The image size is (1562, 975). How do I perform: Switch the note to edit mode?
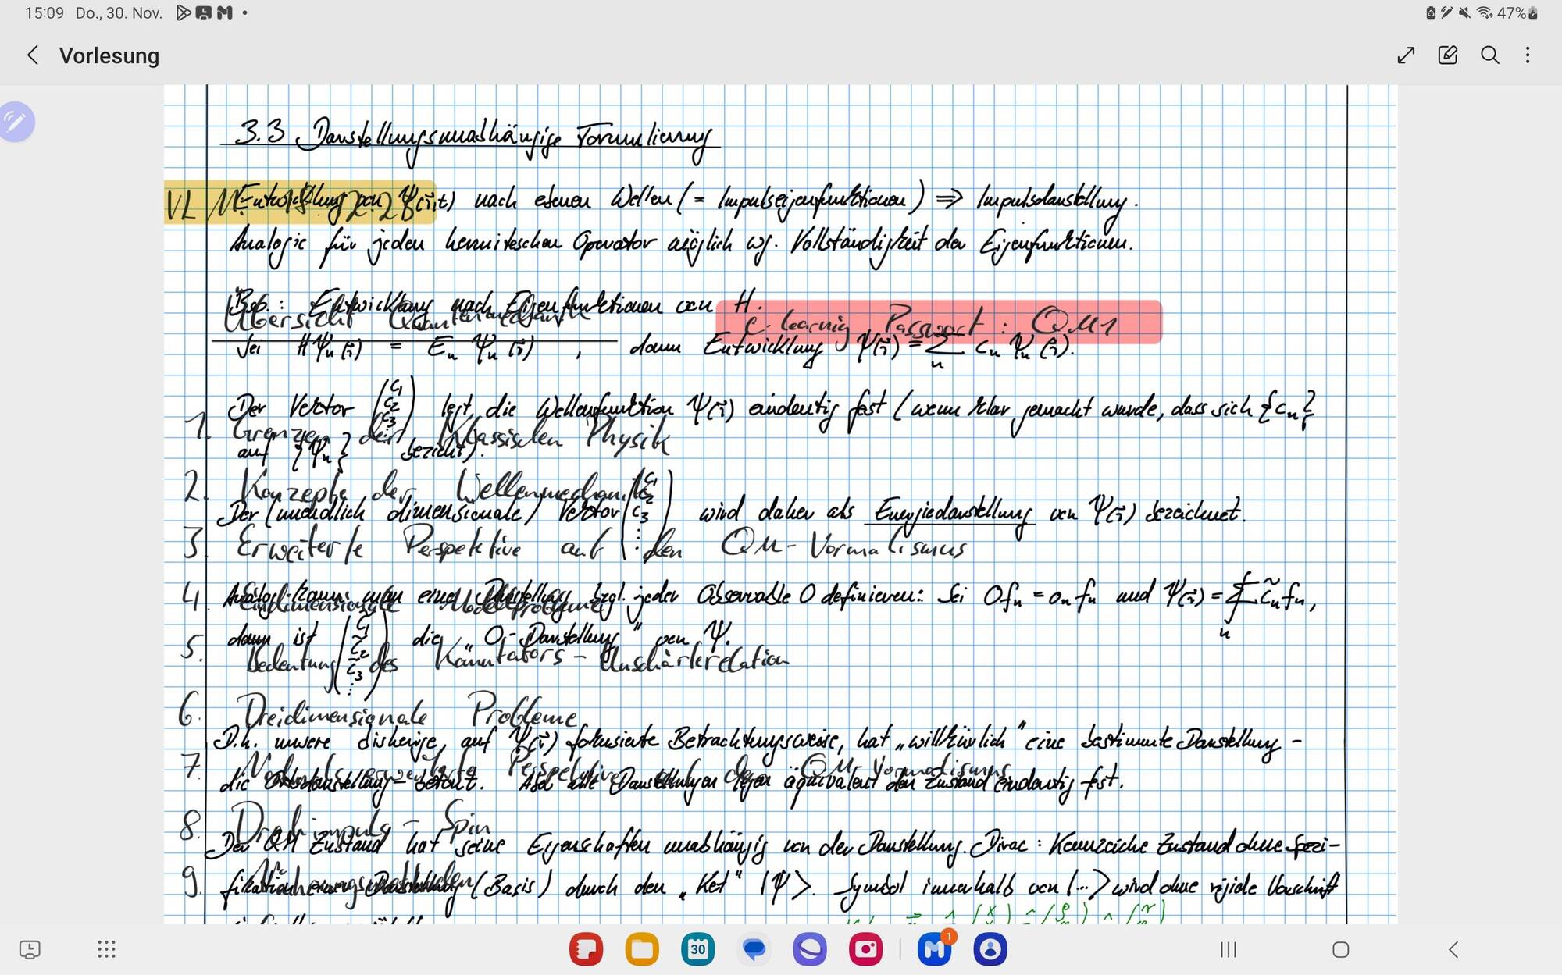point(1447,55)
